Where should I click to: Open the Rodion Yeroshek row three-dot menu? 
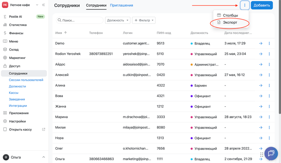269,54
